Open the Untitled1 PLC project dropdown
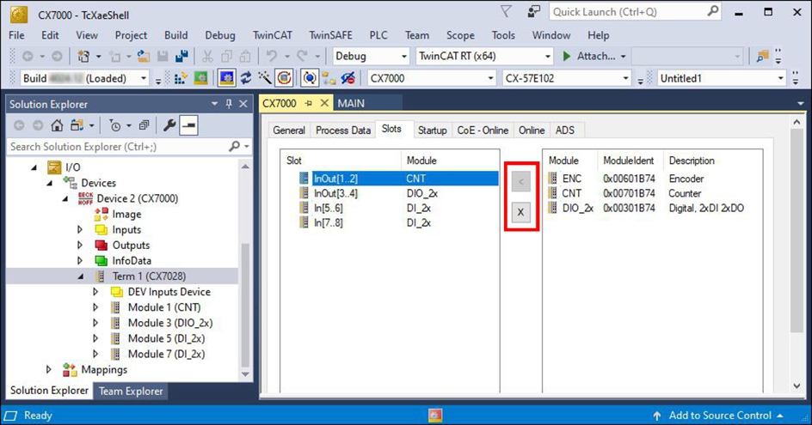 [781, 79]
